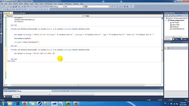Click Alphabetical sort icon in Properties panel
This screenshot has width=189, height=106.
click(169, 48)
